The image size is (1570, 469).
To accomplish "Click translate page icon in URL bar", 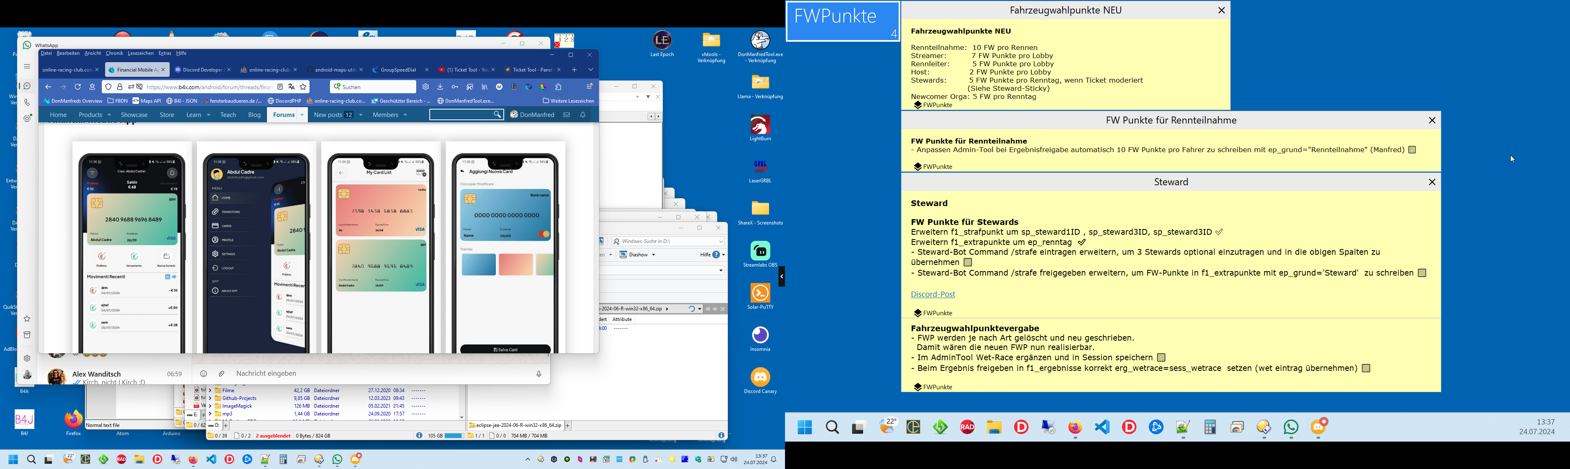I will point(292,87).
